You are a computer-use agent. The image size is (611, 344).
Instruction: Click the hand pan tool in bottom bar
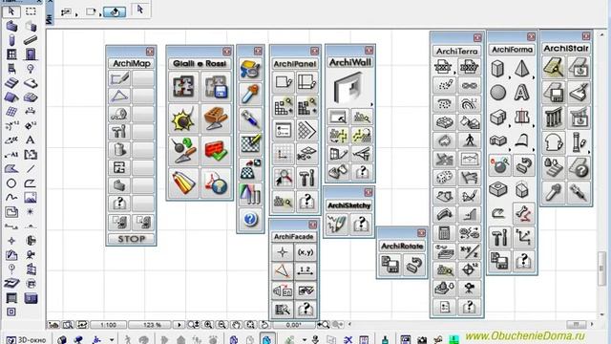click(x=236, y=325)
